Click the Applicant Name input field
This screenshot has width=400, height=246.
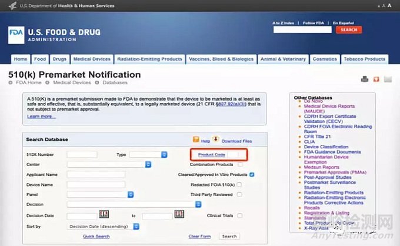(x=96, y=174)
